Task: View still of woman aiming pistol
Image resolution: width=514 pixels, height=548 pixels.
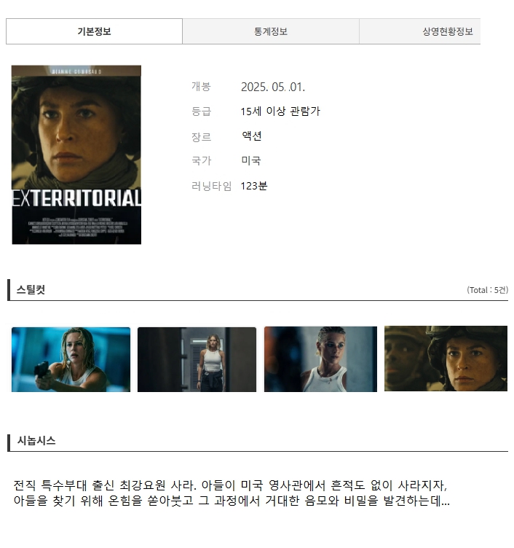Action: click(x=71, y=359)
